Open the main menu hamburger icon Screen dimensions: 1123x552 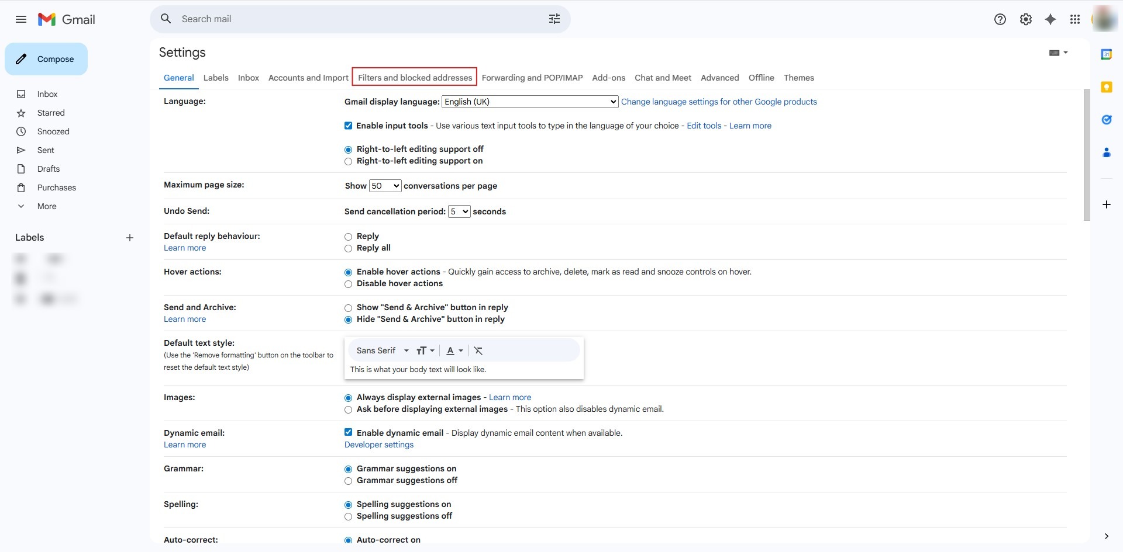pos(21,19)
